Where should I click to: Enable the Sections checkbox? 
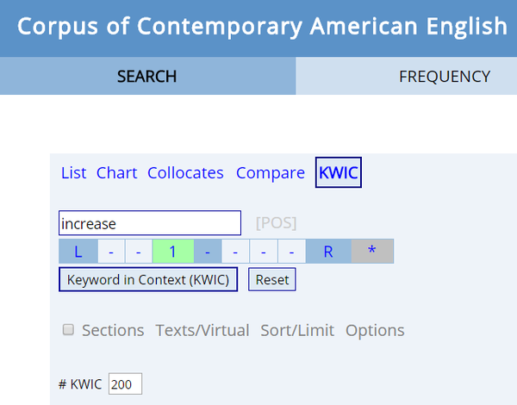69,330
